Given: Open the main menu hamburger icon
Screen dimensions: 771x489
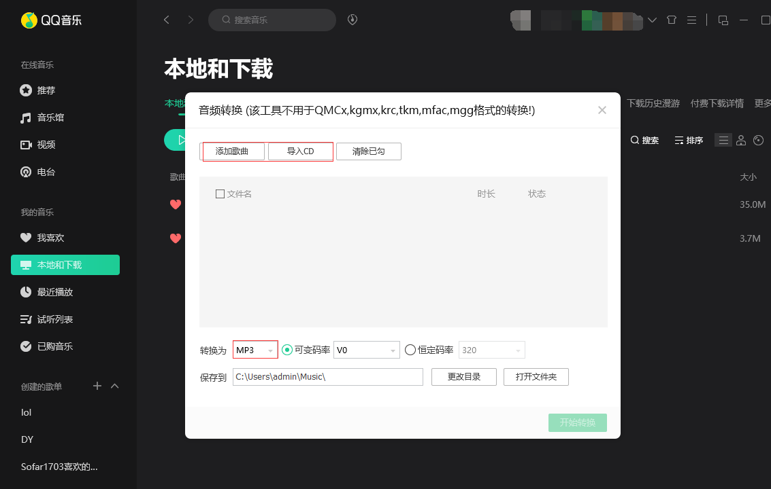Looking at the screenshot, I should 691,20.
